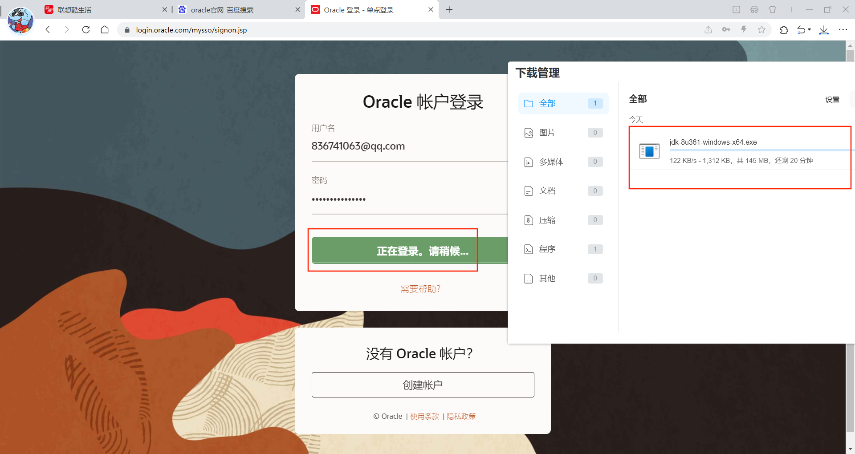This screenshot has height=454, width=855.
Task: Click the jdk download progress bar
Action: coord(757,151)
